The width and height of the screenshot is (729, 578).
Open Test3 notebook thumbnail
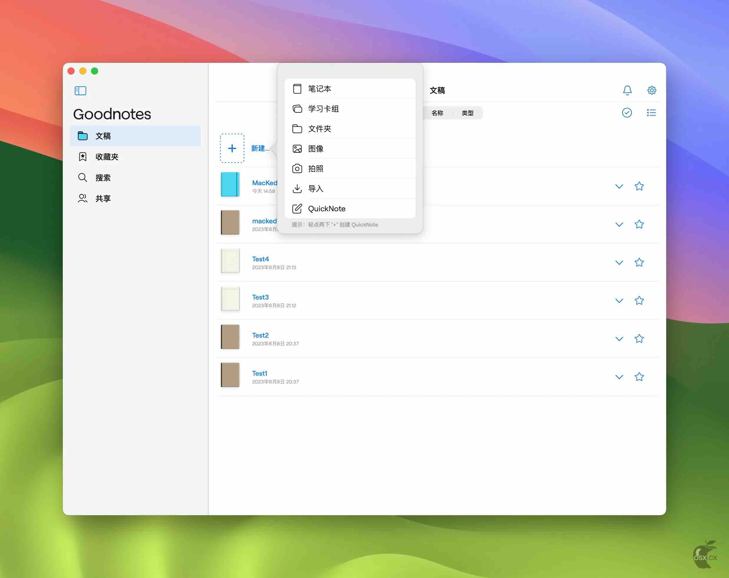[230, 299]
